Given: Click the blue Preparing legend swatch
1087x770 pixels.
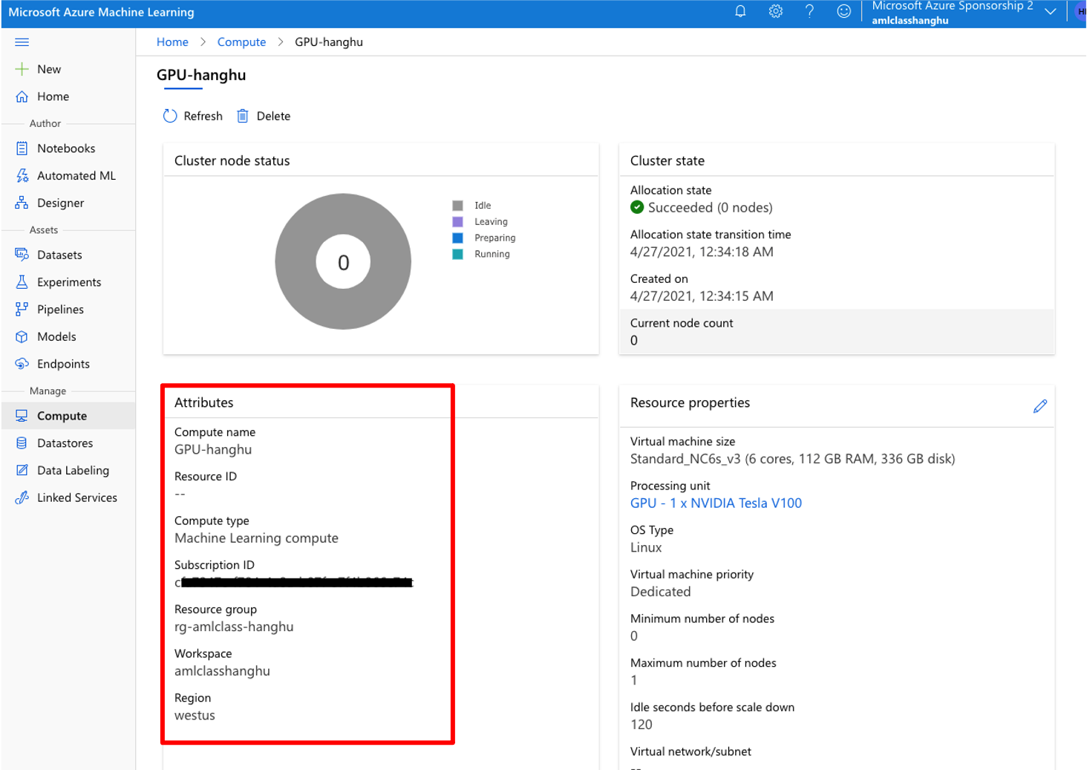Looking at the screenshot, I should [x=458, y=238].
